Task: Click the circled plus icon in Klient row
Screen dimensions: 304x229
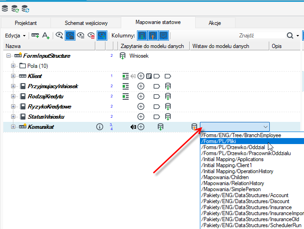Action: click(x=141, y=76)
